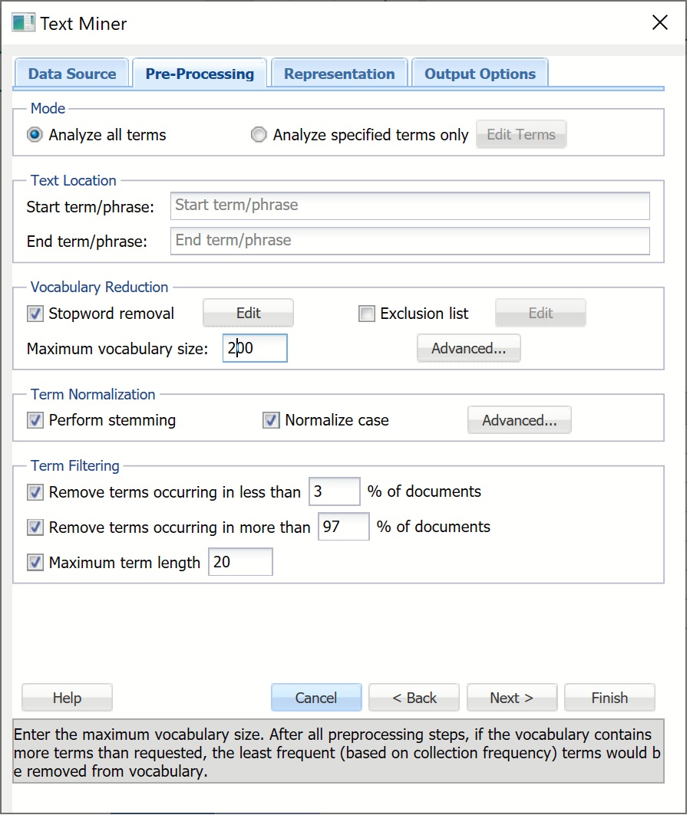Enable the Exclusion list checkbox

367,314
